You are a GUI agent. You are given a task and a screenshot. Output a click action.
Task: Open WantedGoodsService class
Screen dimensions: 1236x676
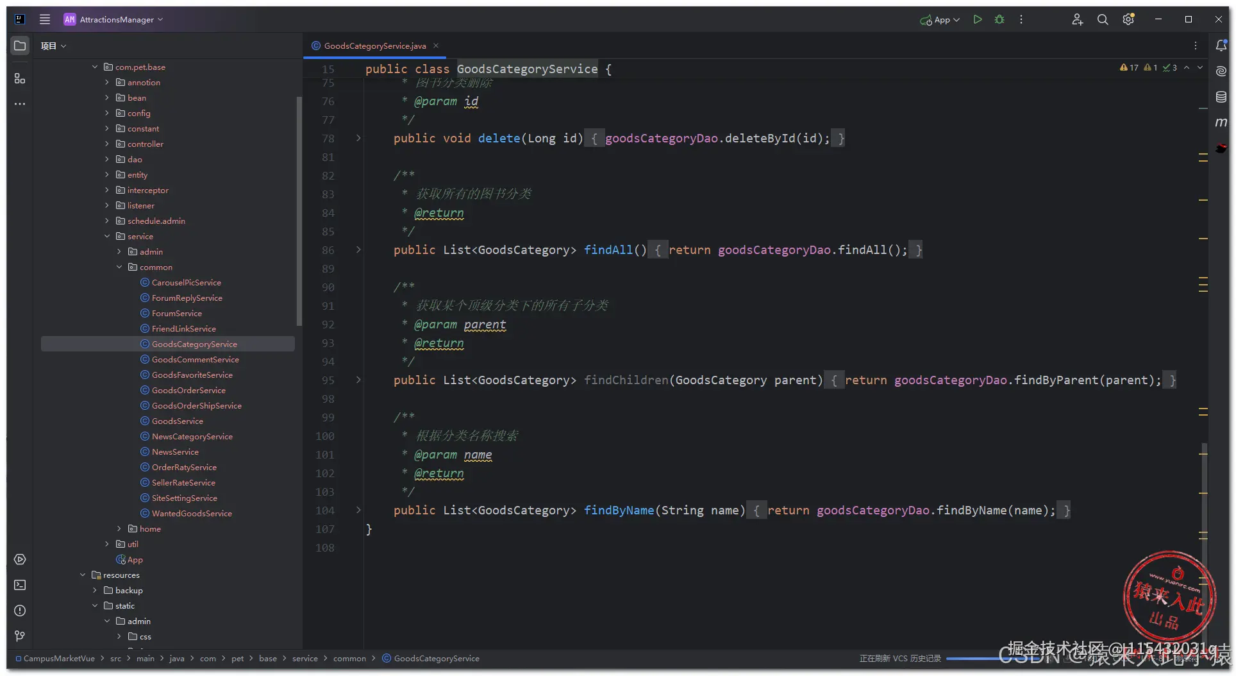click(192, 513)
